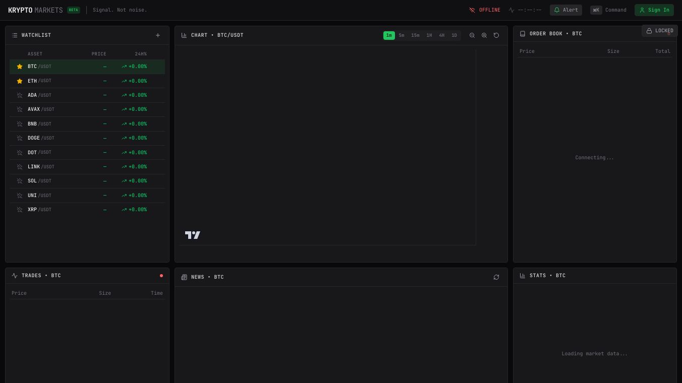Click the watchlist panel list icon
This screenshot has height=383, width=682.
click(15, 35)
